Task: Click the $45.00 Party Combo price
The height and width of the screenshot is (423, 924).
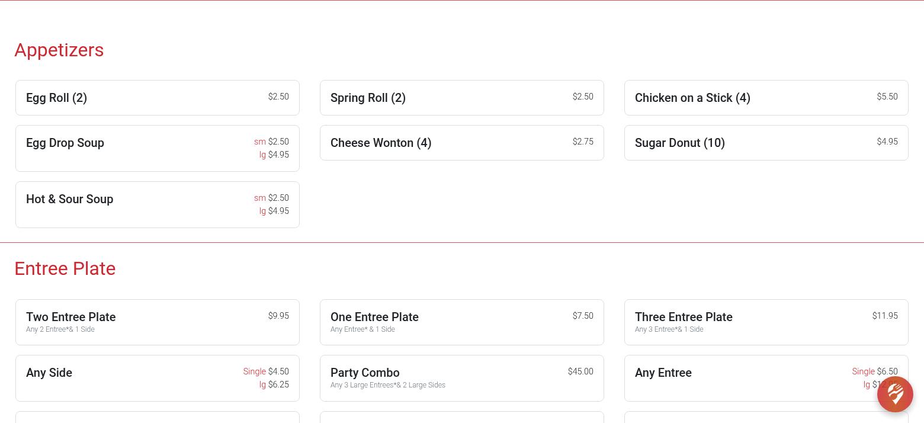Action: point(580,371)
